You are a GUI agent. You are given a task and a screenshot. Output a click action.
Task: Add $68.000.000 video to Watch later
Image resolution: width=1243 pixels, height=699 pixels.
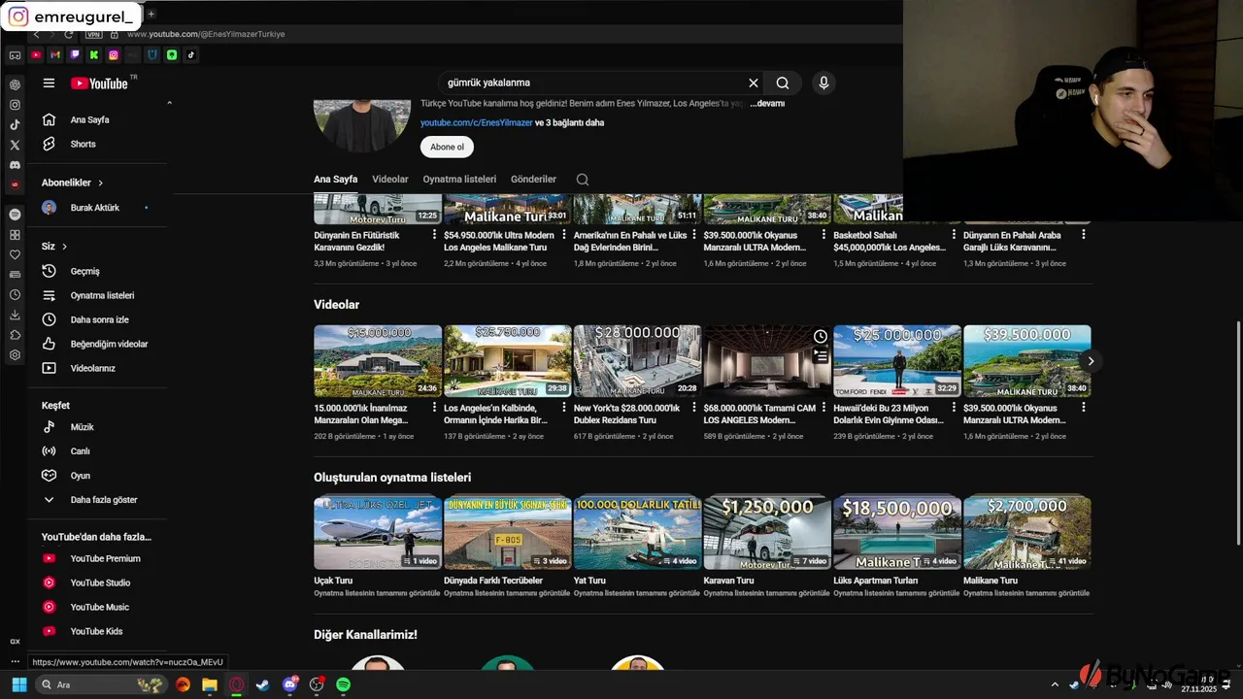coord(821,336)
